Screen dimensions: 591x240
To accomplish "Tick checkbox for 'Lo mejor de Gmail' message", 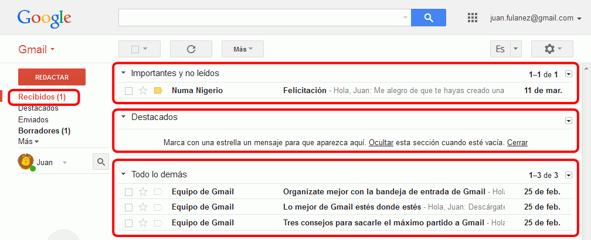I will coord(128,208).
